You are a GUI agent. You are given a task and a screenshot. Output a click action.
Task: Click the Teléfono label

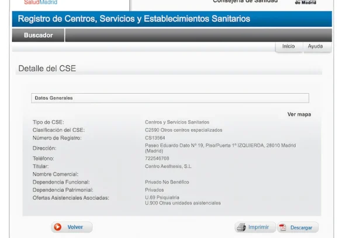[x=43, y=159]
